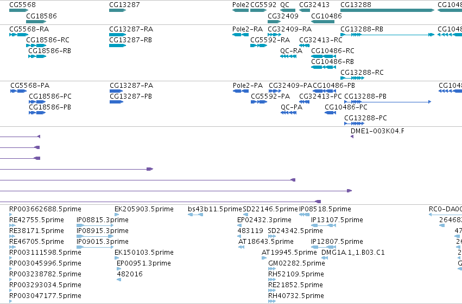Click transcript CG13288-RB
The height and width of the screenshot is (304, 462).
pyautogui.click(x=362, y=29)
